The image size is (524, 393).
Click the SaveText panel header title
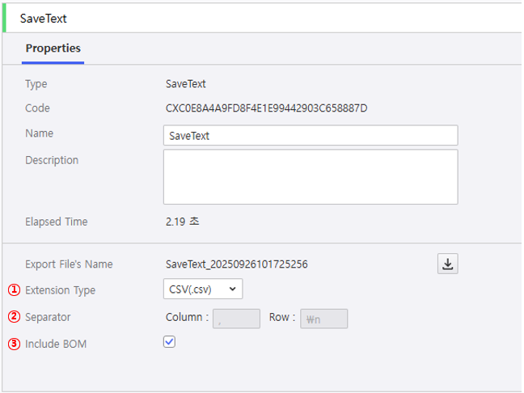click(43, 18)
